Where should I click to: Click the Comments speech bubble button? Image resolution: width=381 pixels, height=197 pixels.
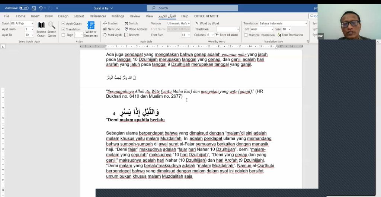point(313,16)
